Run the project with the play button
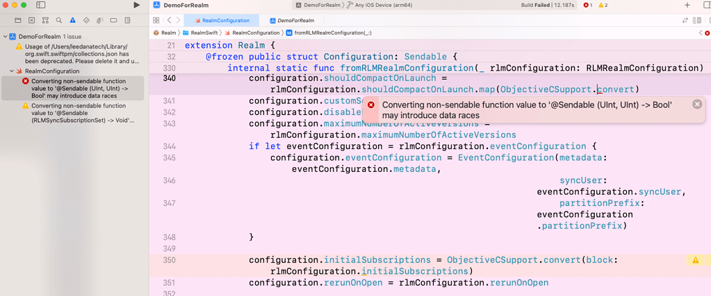The height and width of the screenshot is (296, 711). [136, 5]
